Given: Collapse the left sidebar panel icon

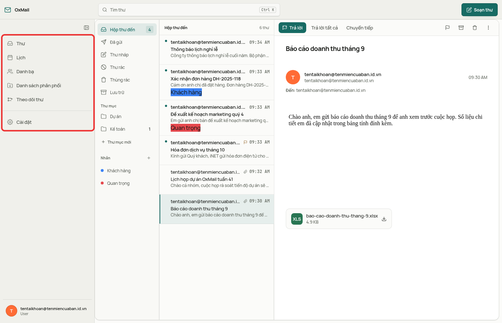Looking at the screenshot, I should [86, 28].
